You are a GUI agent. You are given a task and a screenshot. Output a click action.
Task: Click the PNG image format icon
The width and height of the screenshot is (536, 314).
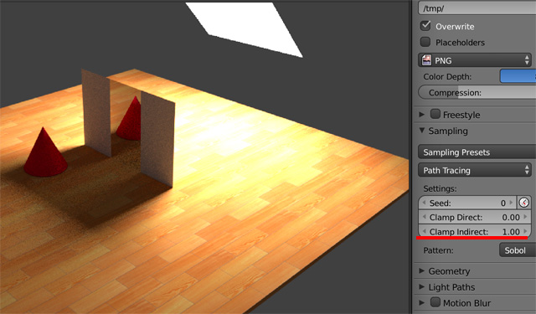426,60
